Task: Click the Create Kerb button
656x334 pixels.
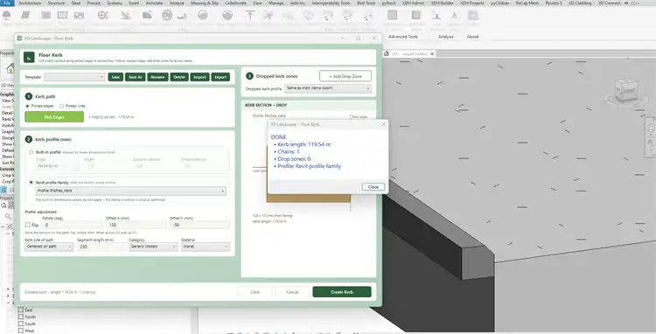Action: pos(342,292)
